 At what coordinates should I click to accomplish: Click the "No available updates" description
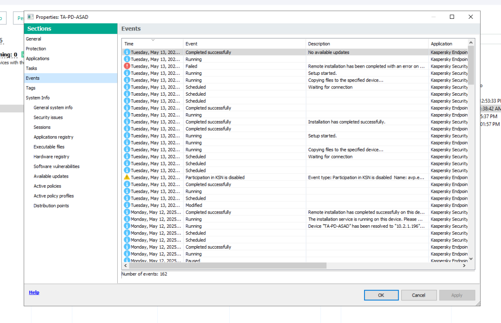329,52
